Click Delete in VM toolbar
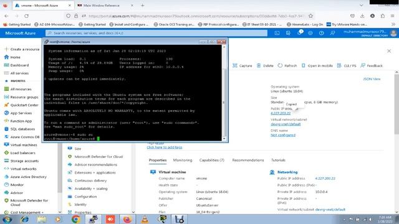399x224 pixels. coord(265,65)
